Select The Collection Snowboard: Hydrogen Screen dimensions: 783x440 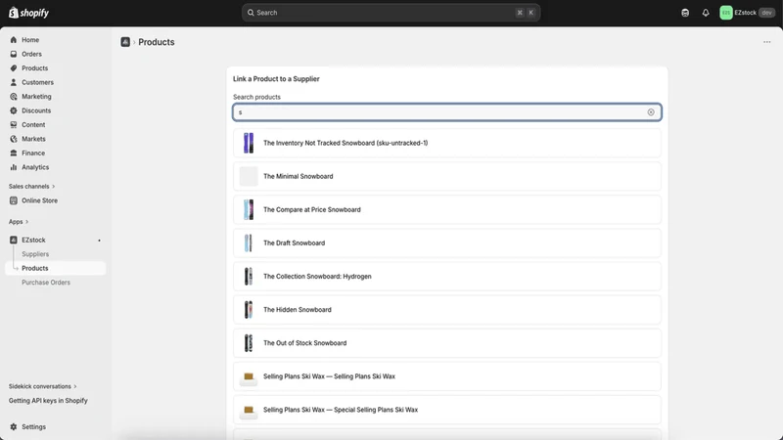coord(447,277)
